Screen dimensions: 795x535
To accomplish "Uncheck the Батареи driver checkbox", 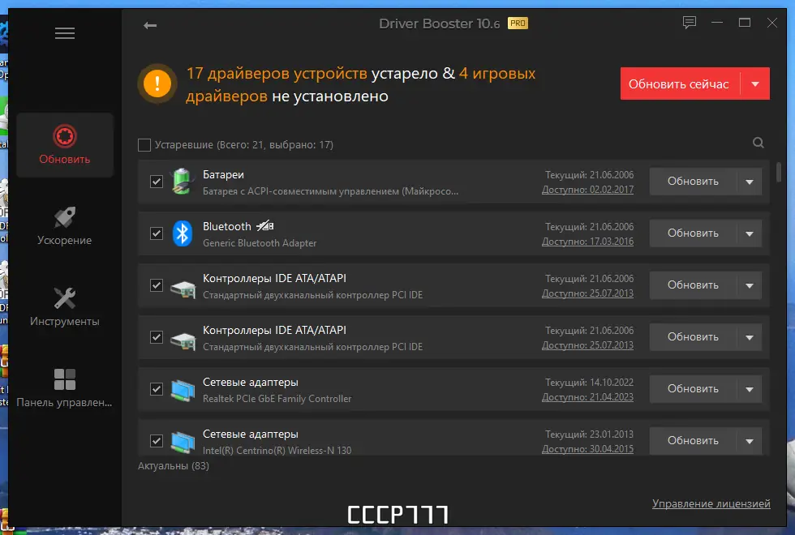I will [x=157, y=182].
